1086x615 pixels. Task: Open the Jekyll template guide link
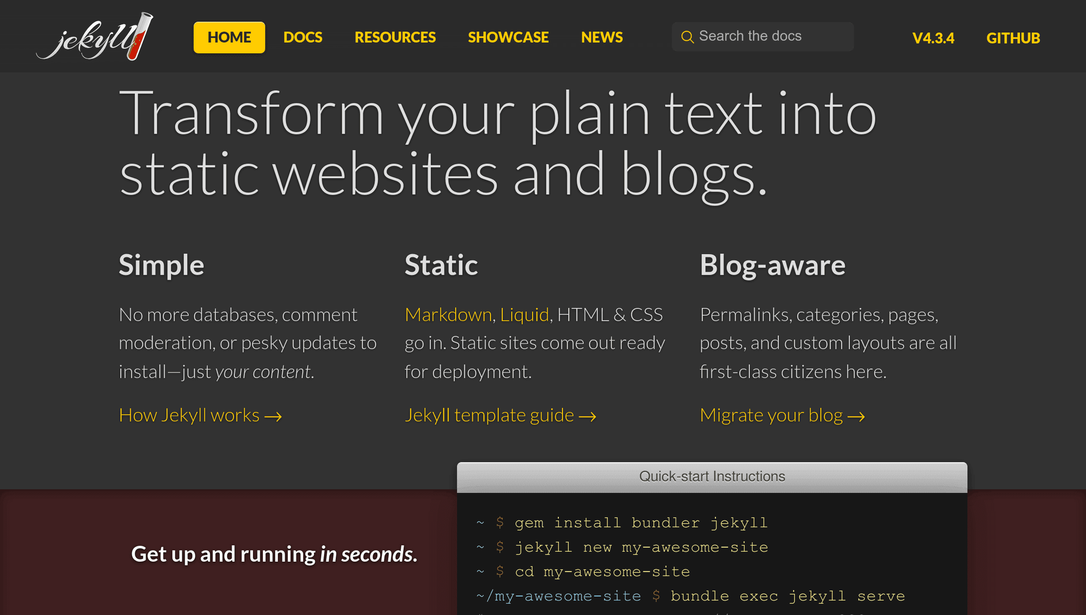point(489,415)
